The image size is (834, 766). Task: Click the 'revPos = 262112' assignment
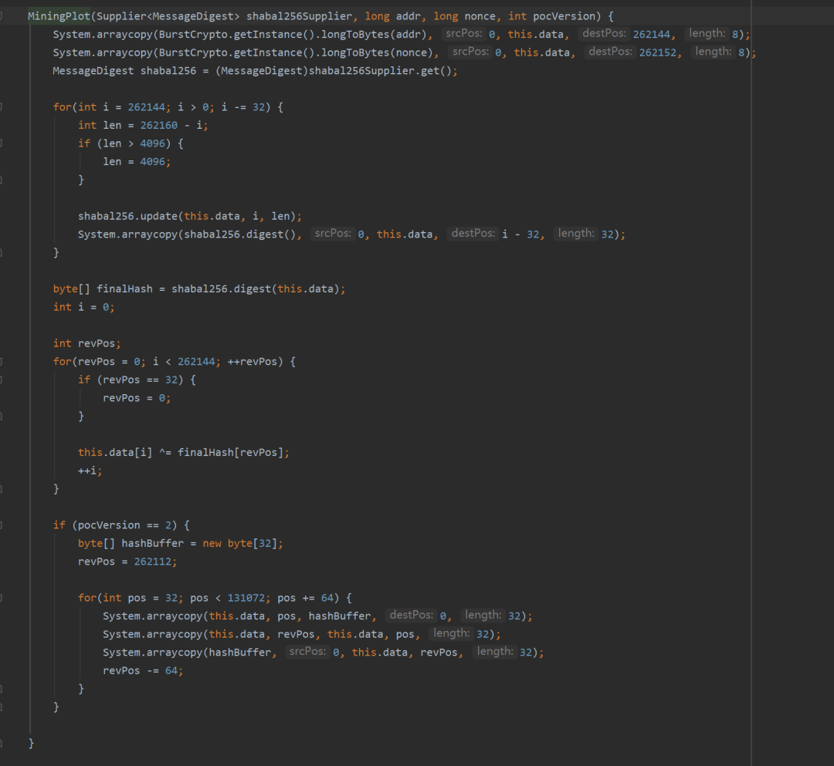click(127, 562)
